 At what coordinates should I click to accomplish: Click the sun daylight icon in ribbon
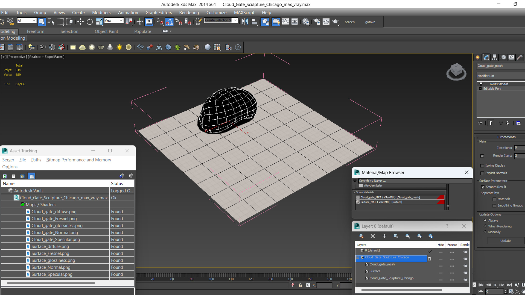(x=119, y=47)
